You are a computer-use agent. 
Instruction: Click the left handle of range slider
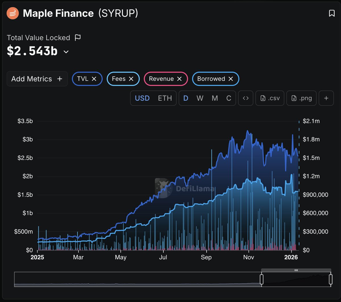coord(261,279)
